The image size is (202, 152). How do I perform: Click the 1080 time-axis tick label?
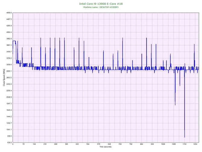coord(174,144)
